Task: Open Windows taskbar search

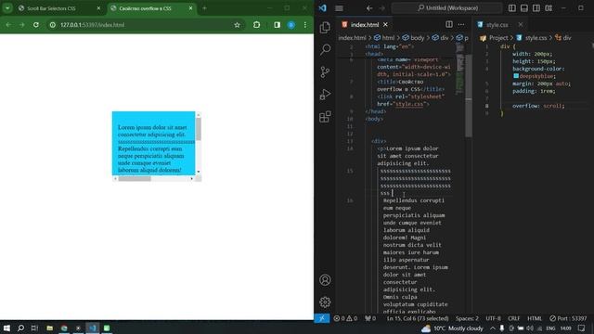Action: pos(20,328)
